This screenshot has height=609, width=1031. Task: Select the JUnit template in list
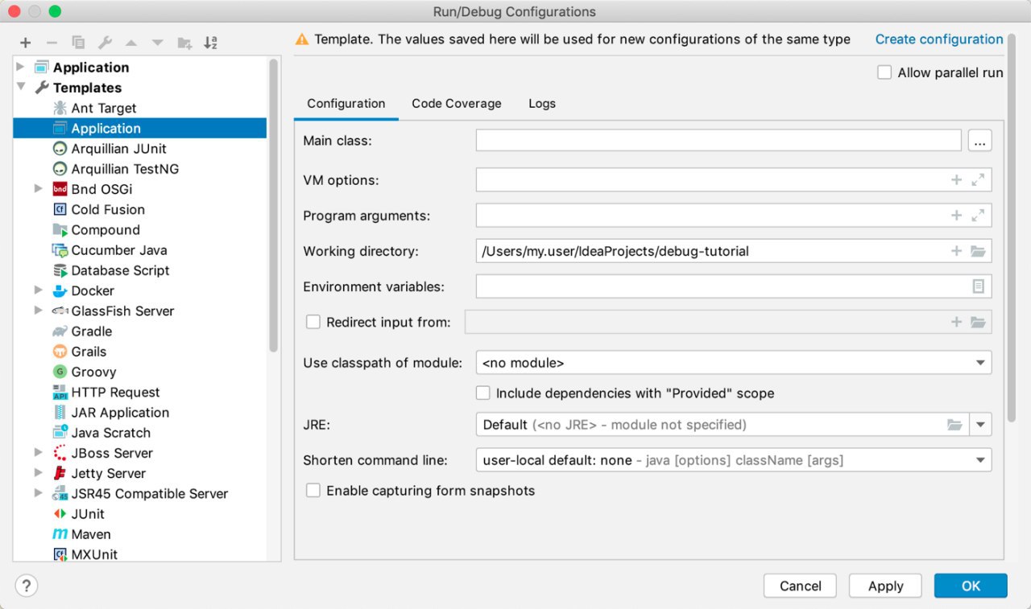coord(88,514)
